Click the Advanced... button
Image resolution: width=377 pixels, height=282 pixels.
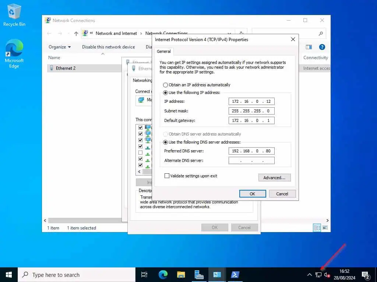click(274, 178)
